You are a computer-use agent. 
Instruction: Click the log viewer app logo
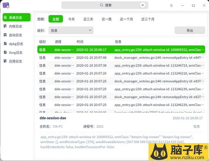[x=6, y=5]
